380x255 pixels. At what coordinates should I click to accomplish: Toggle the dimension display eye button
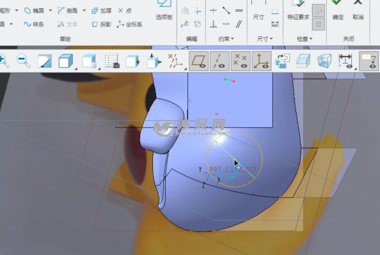click(345, 61)
